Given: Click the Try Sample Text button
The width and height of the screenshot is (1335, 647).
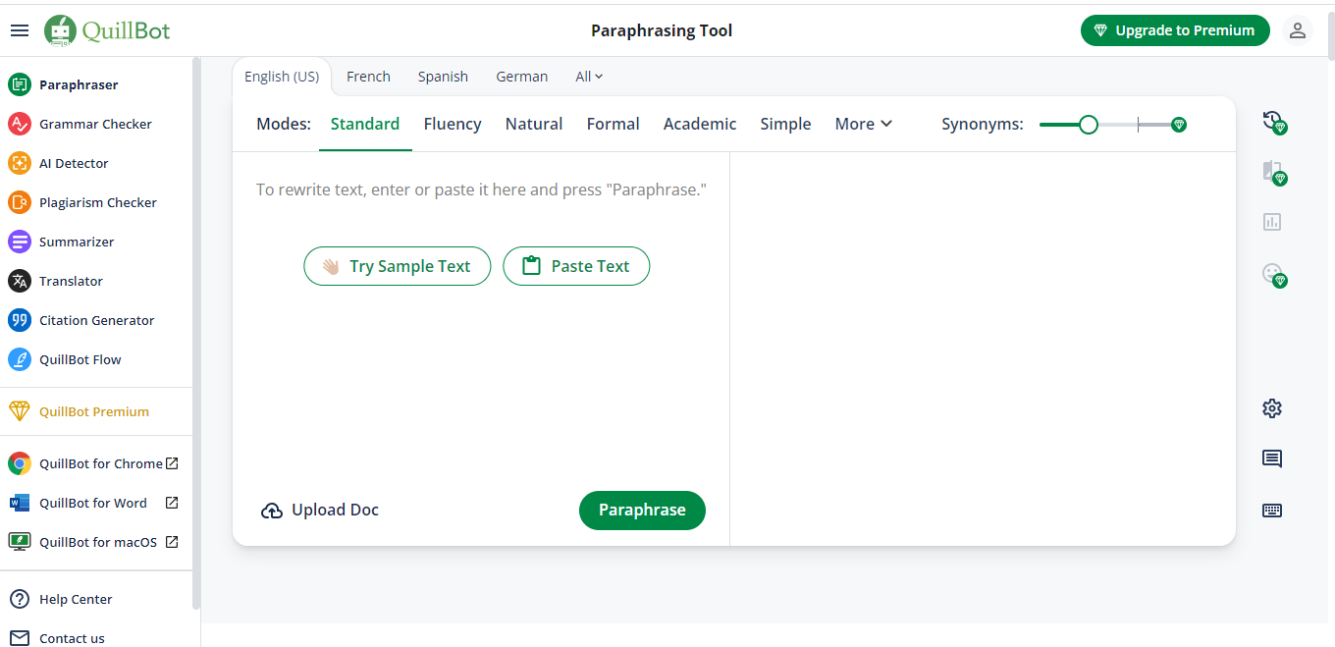Looking at the screenshot, I should [397, 266].
